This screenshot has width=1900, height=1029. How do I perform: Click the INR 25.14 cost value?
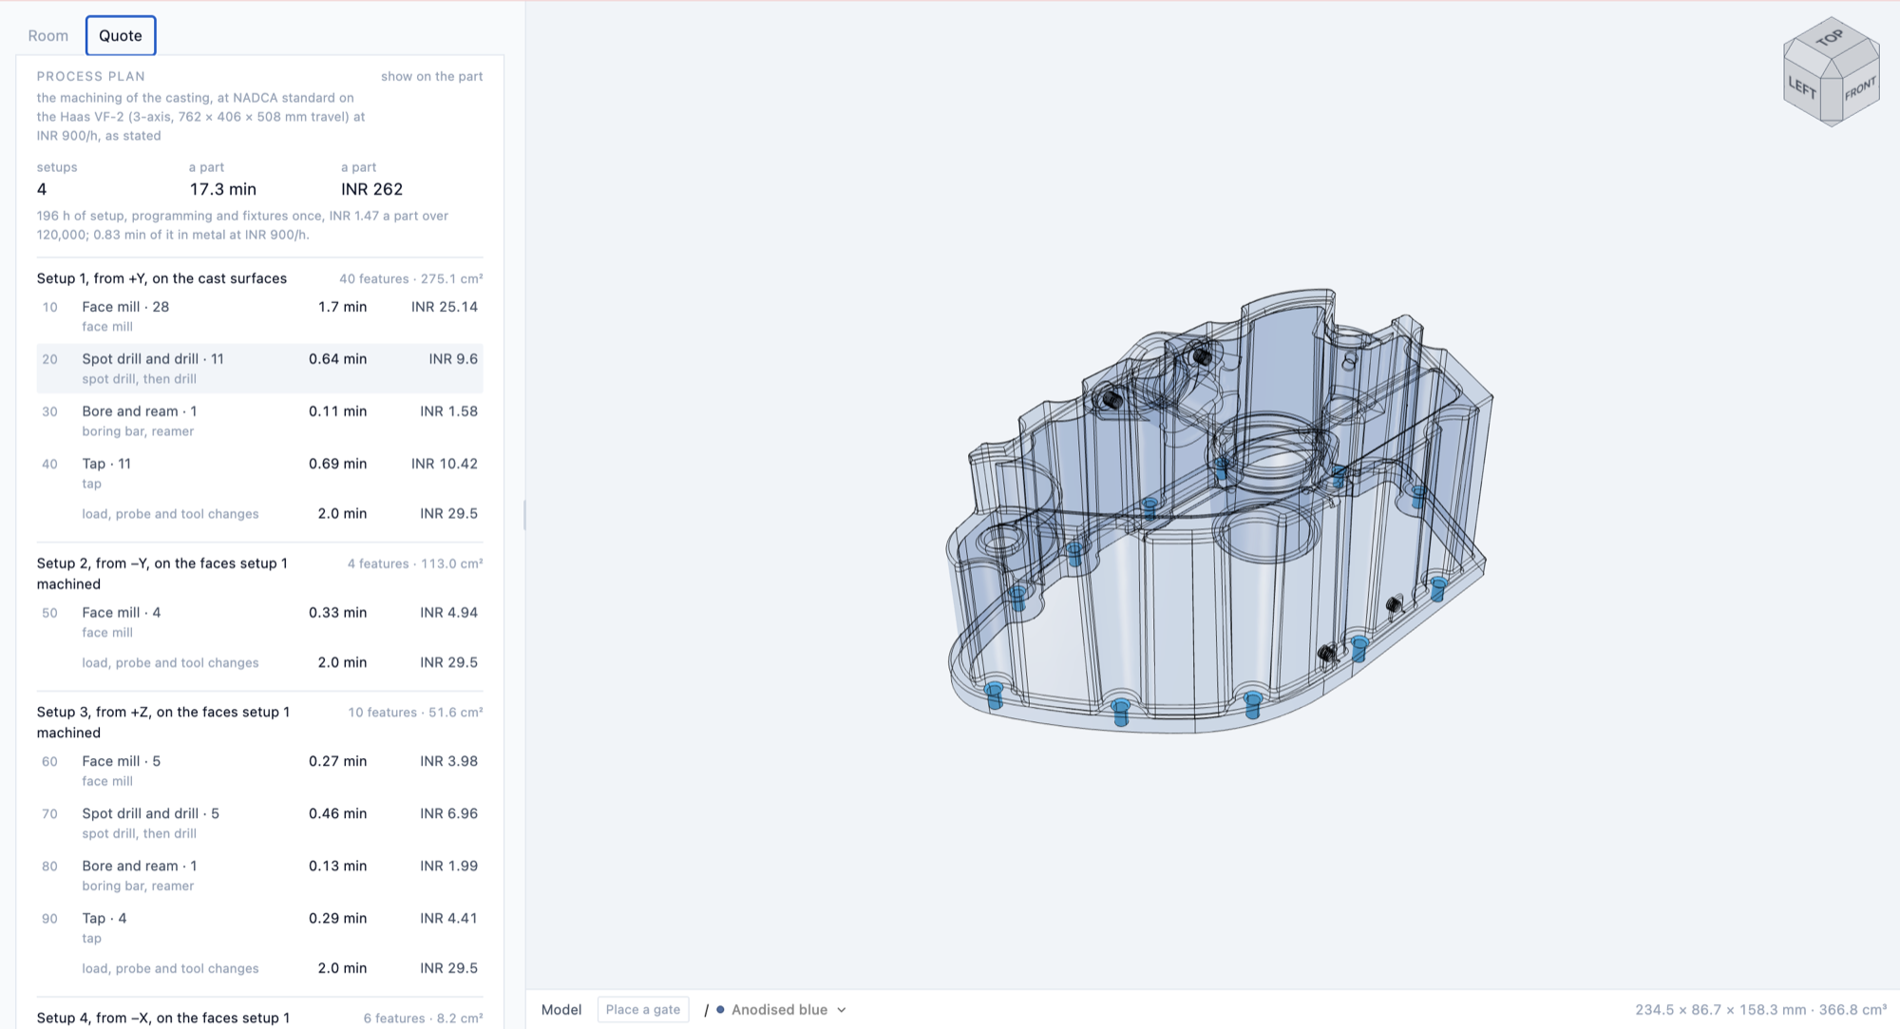tap(445, 307)
